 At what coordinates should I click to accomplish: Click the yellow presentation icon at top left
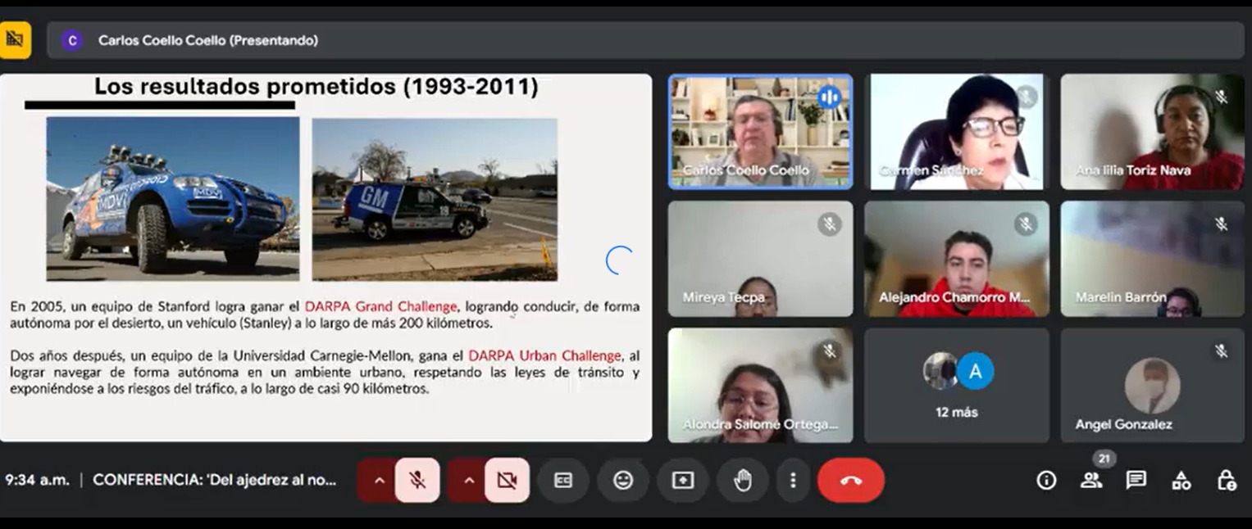[14, 39]
